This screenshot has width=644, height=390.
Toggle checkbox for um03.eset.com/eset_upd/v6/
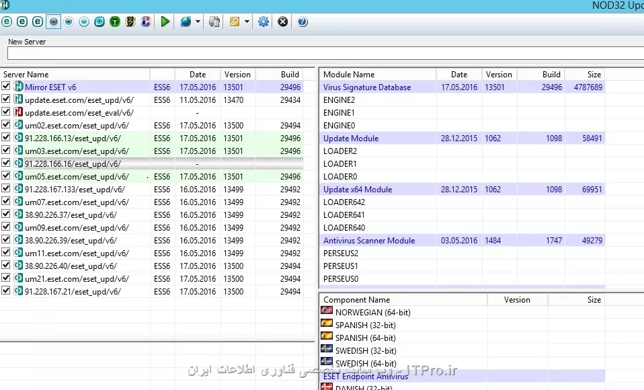coord(6,150)
